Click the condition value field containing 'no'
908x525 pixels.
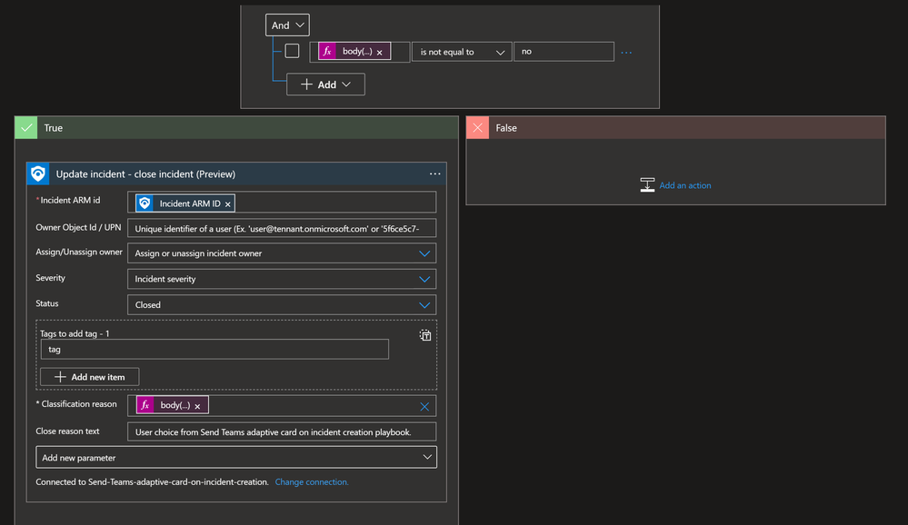tap(564, 52)
